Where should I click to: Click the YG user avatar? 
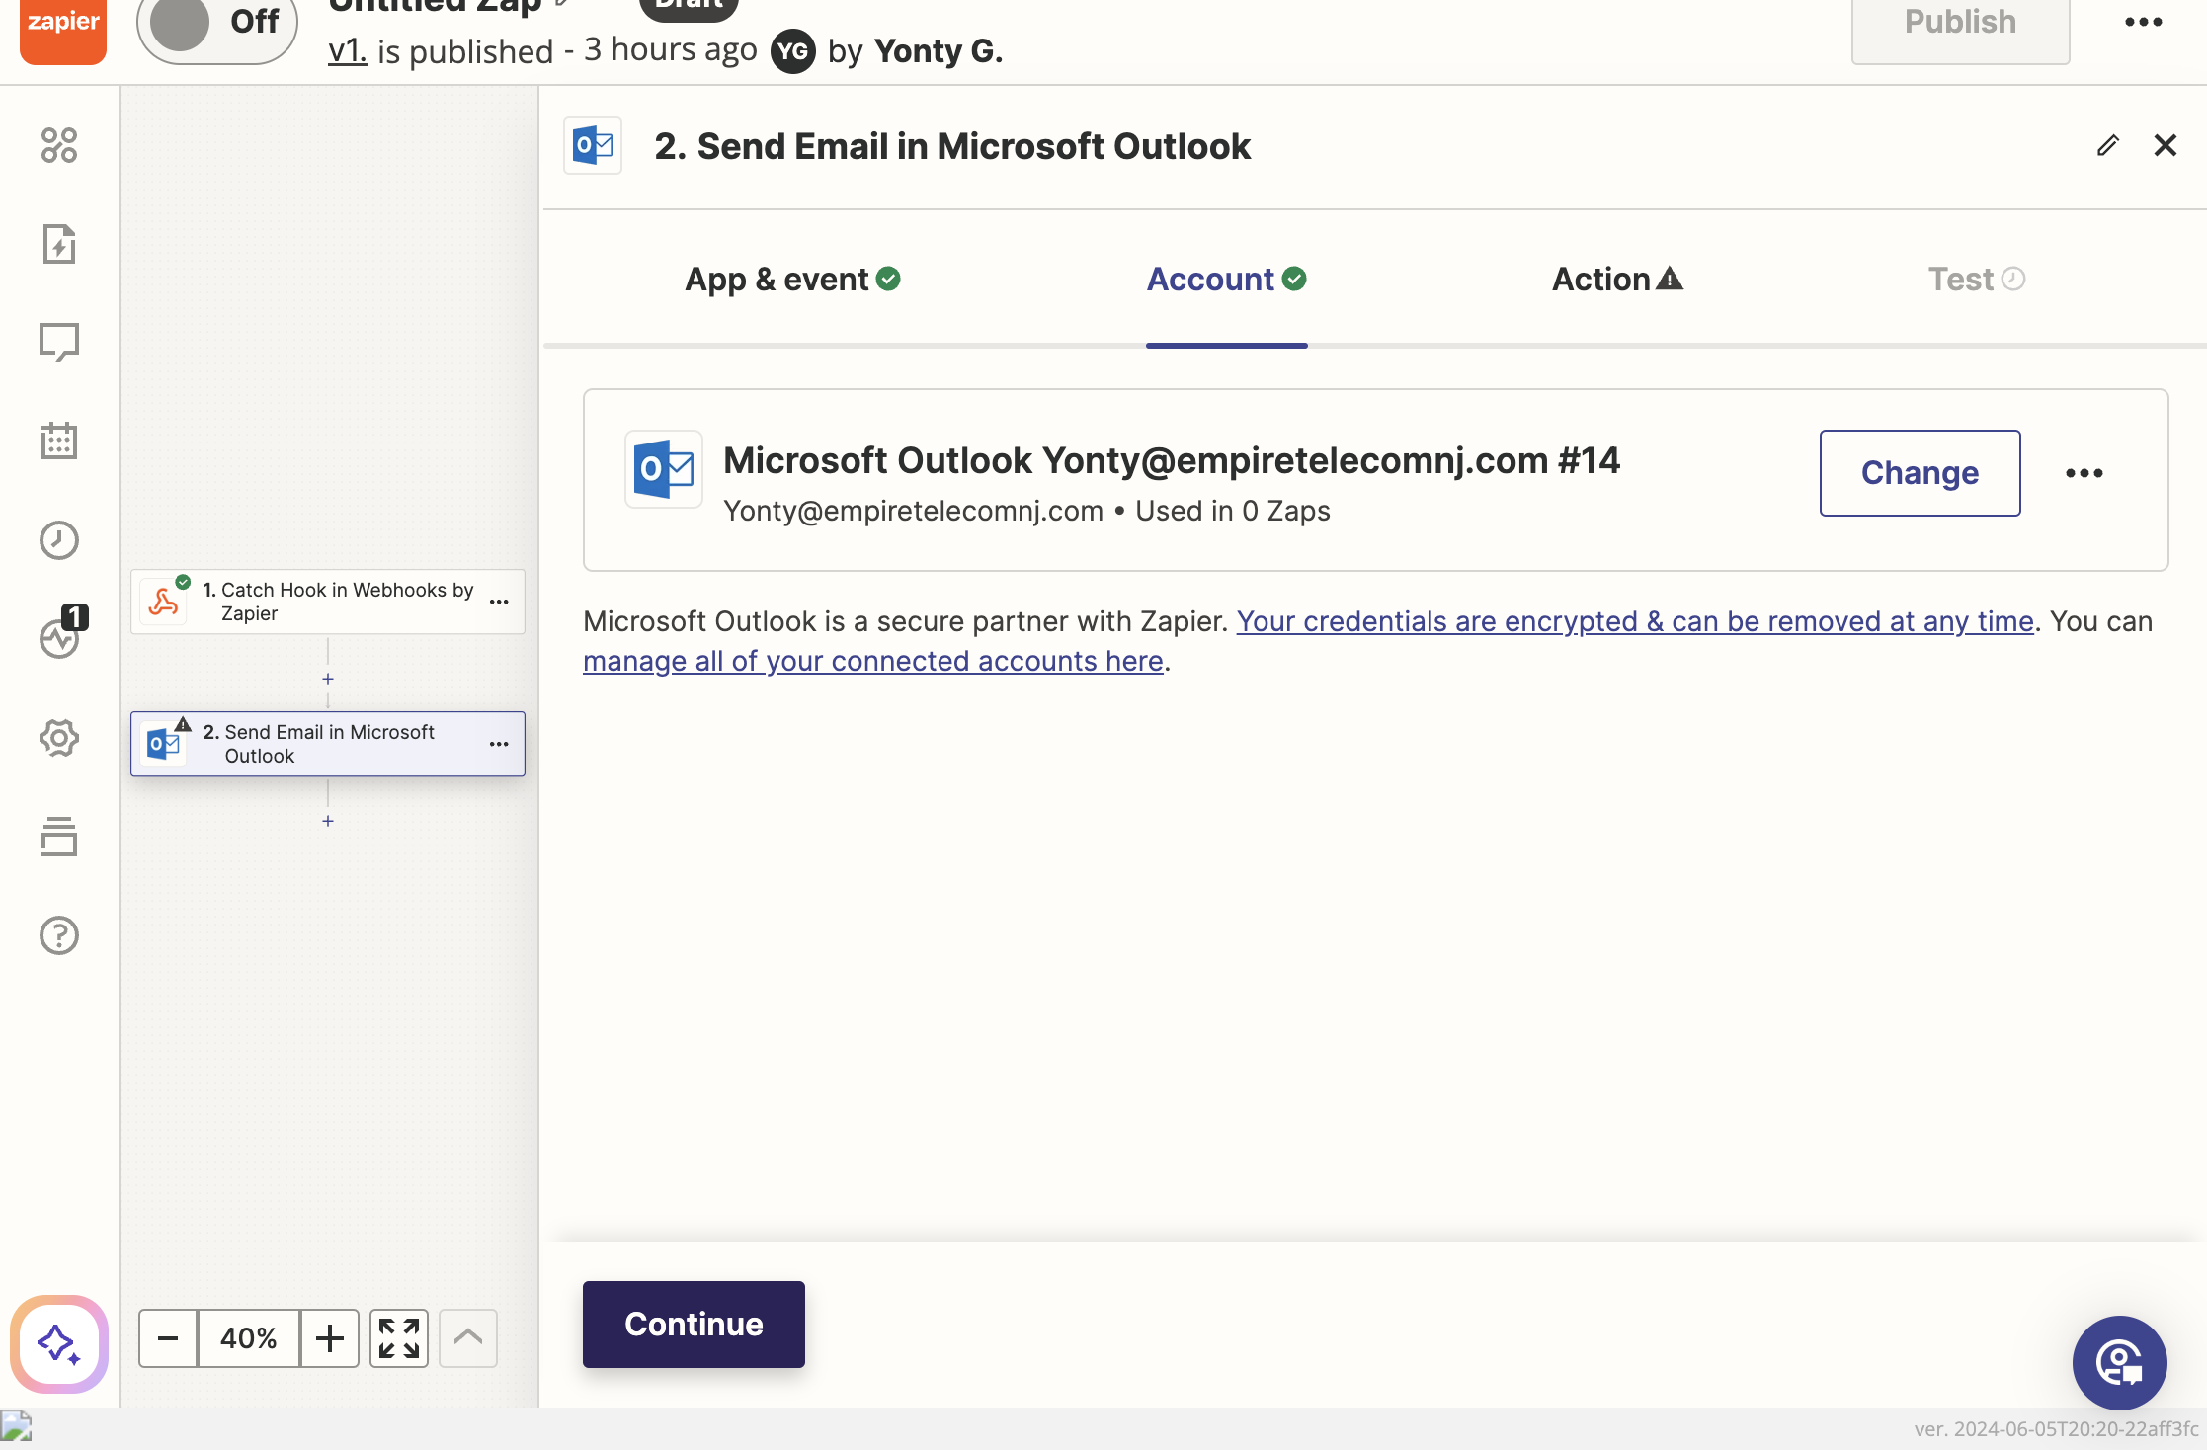pos(792,51)
